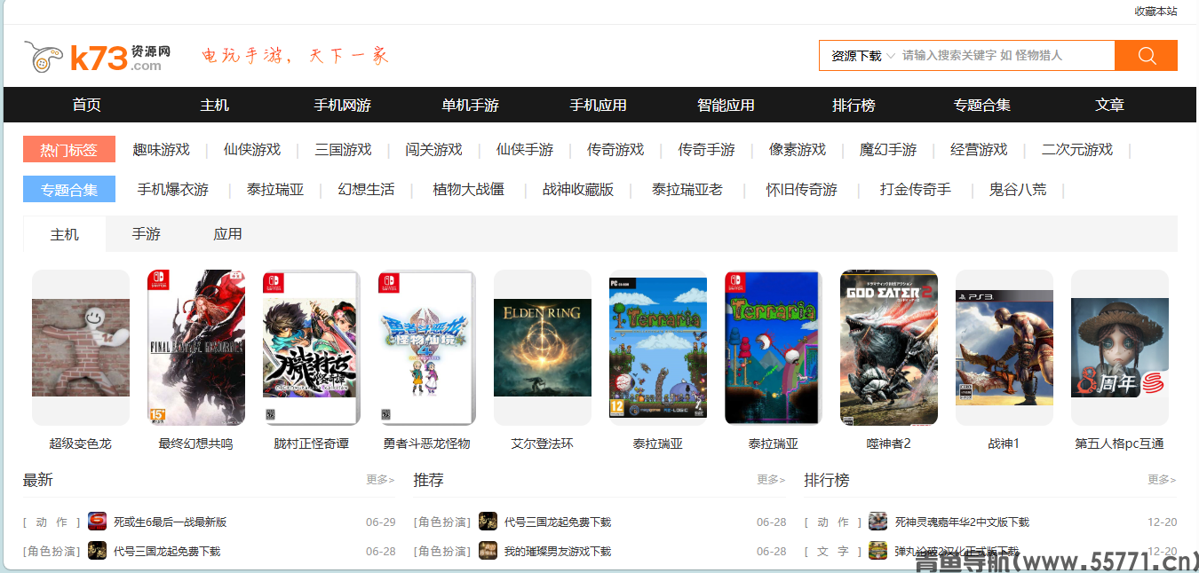Open the 幻想生活 collection link

coord(367,190)
